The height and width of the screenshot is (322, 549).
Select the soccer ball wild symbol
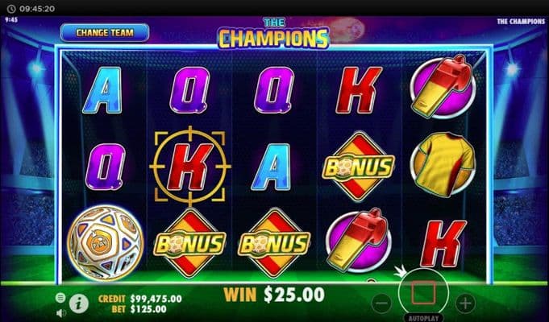(105, 243)
